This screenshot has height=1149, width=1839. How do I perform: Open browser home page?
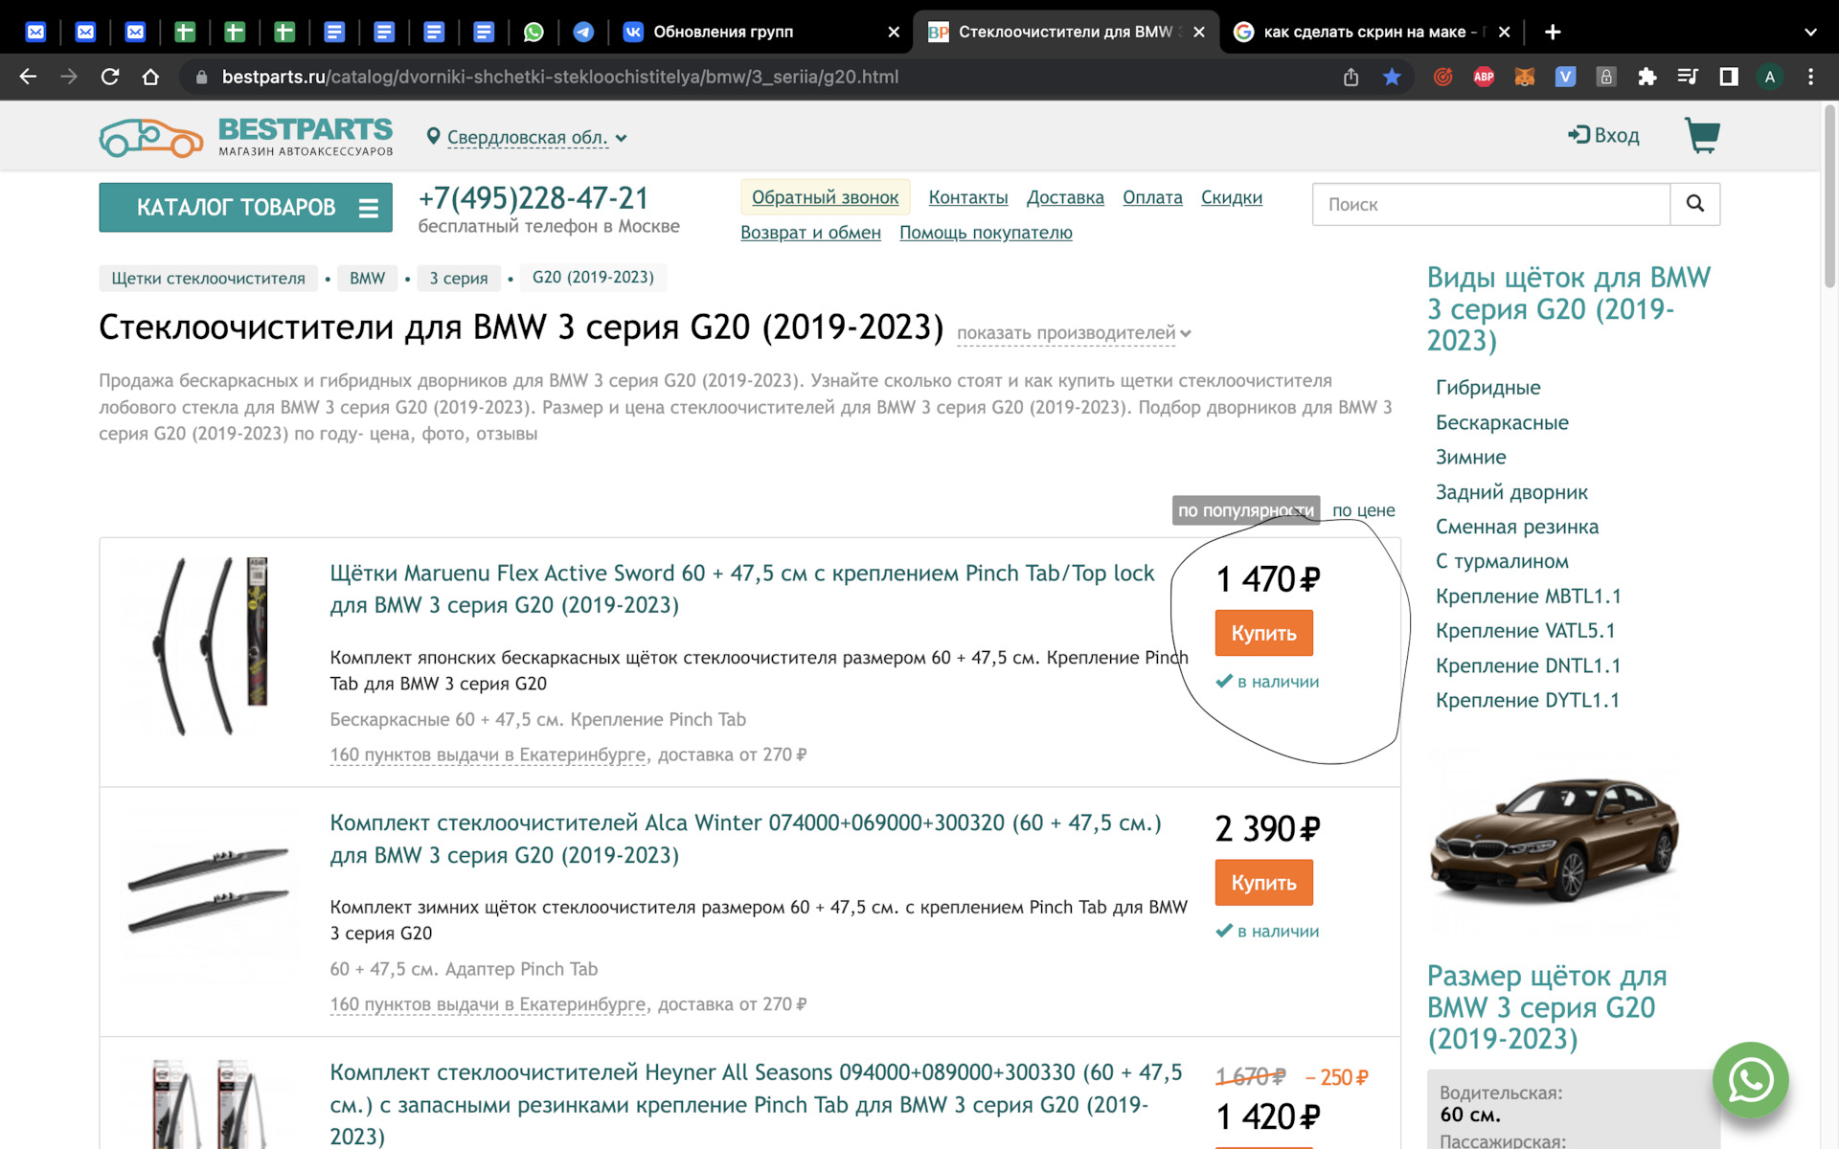[150, 77]
